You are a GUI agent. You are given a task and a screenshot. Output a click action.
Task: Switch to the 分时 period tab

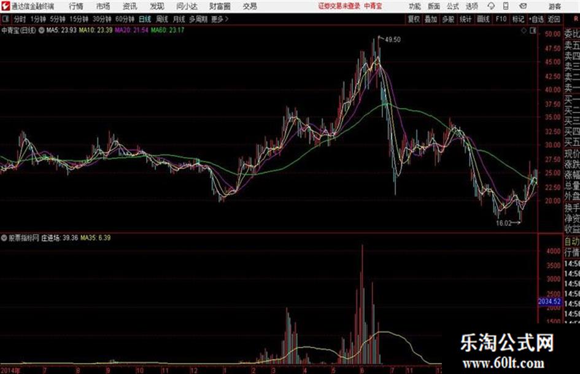(x=20, y=19)
